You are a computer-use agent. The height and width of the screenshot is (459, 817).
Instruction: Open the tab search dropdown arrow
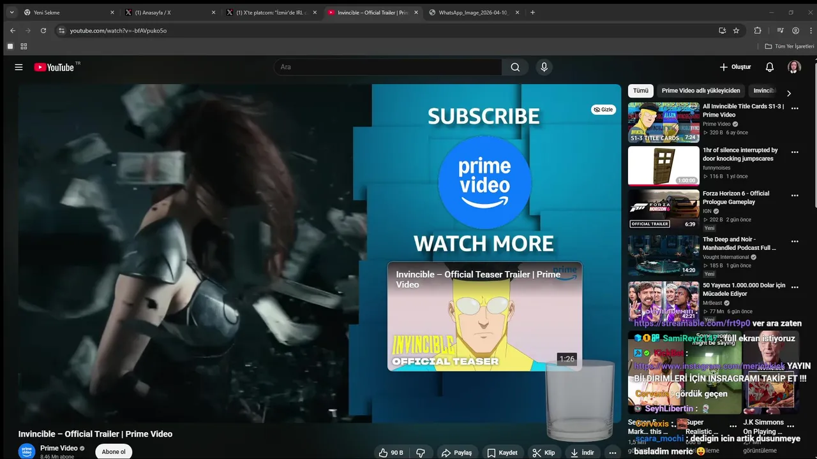point(11,12)
